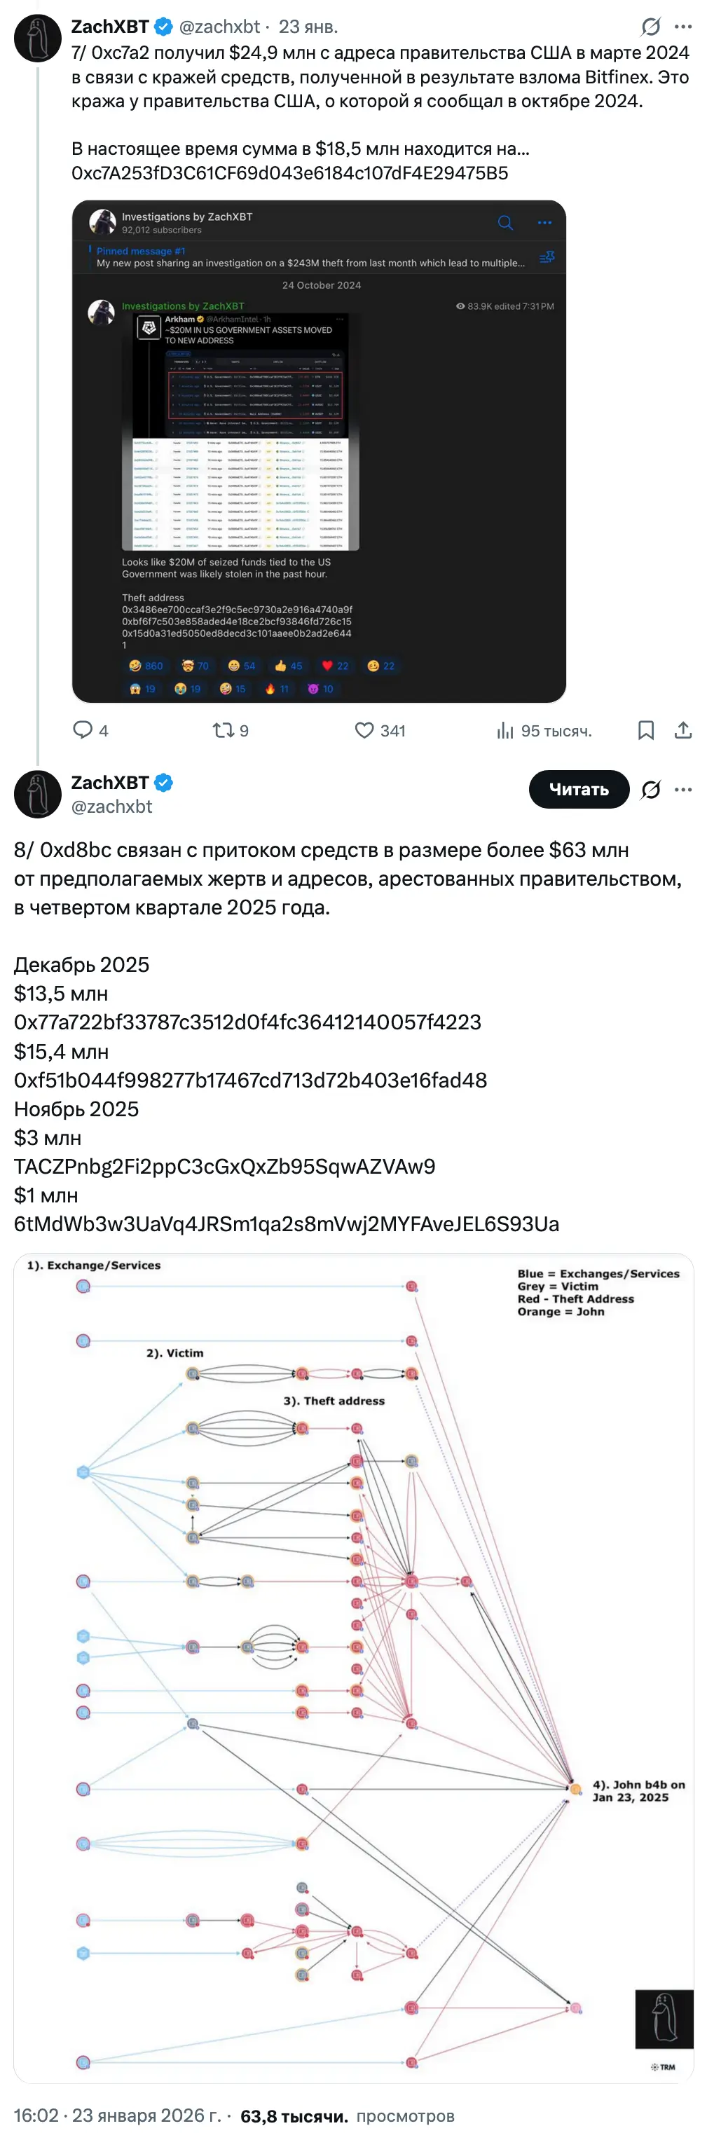This screenshot has width=707, height=2140.
Task: Like the tweet with 341 likes
Action: [364, 730]
